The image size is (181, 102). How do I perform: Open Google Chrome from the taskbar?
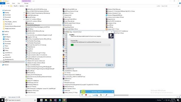(51, 100)
